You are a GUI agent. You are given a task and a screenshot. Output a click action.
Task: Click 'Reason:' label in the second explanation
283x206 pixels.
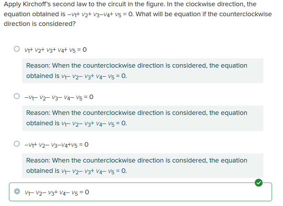click(x=38, y=113)
